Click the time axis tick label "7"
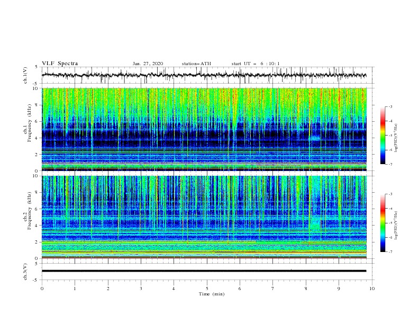This screenshot has height=324, width=419. pyautogui.click(x=273, y=289)
